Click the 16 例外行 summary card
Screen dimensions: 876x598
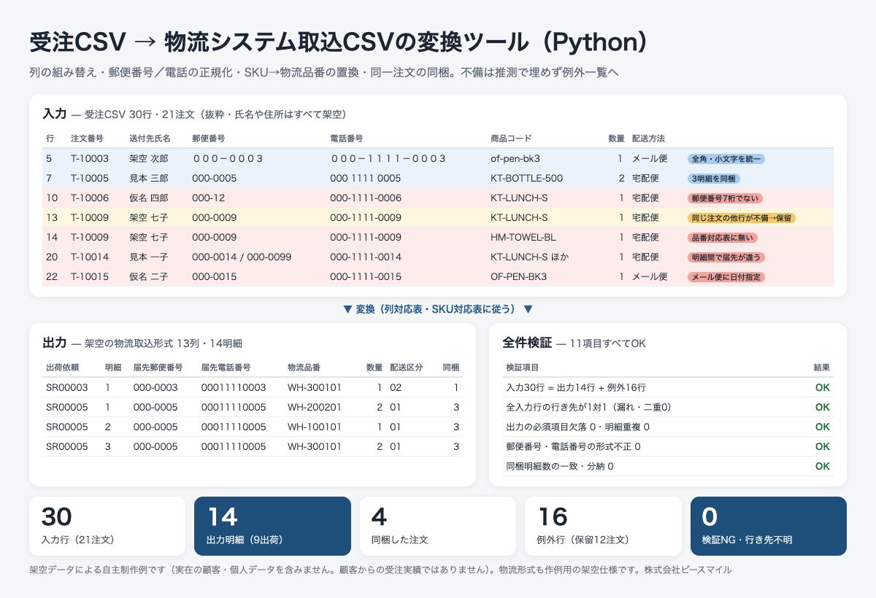click(604, 527)
